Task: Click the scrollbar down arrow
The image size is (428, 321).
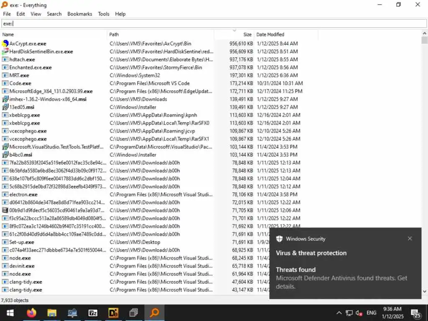Action: click(x=425, y=291)
